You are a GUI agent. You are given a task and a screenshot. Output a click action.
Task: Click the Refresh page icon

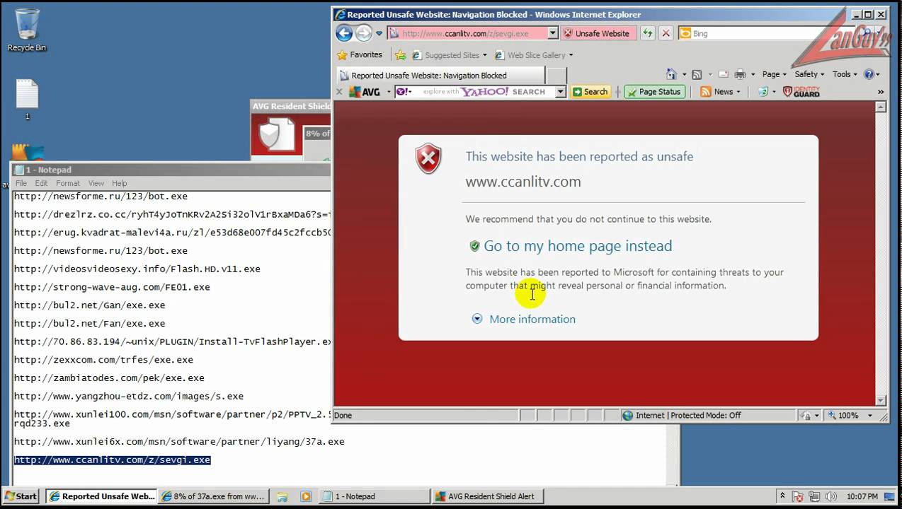[648, 33]
